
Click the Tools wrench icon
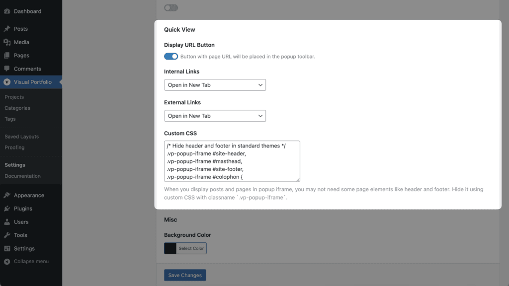(7, 235)
